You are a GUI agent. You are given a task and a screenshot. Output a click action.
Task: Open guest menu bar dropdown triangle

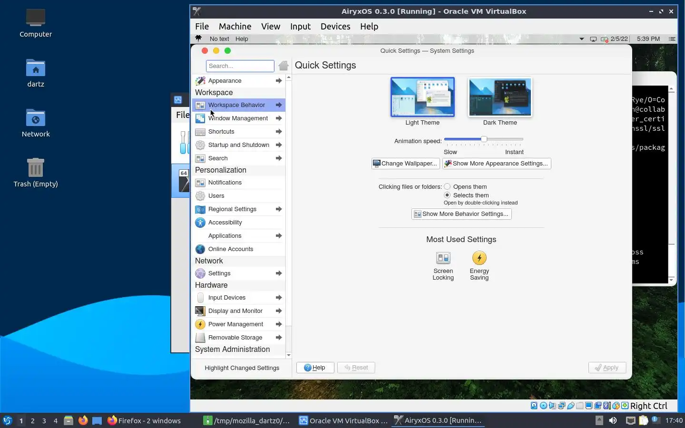581,39
